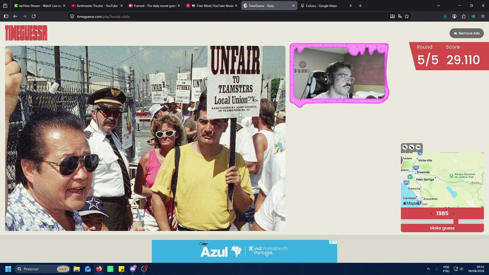
Task: Open the extensions puzzle menu
Action: coord(464,16)
